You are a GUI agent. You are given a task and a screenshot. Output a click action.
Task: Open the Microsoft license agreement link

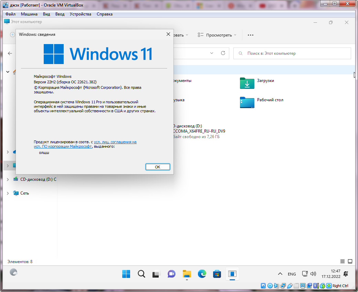click(x=85, y=144)
